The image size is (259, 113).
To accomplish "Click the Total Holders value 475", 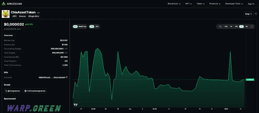I will point(66,61).
